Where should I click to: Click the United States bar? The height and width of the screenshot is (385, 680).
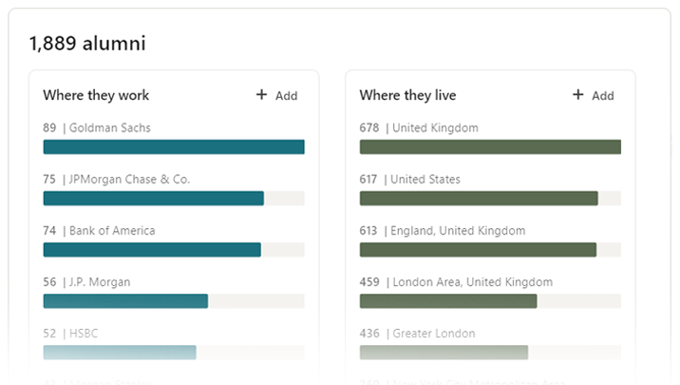[x=479, y=198]
